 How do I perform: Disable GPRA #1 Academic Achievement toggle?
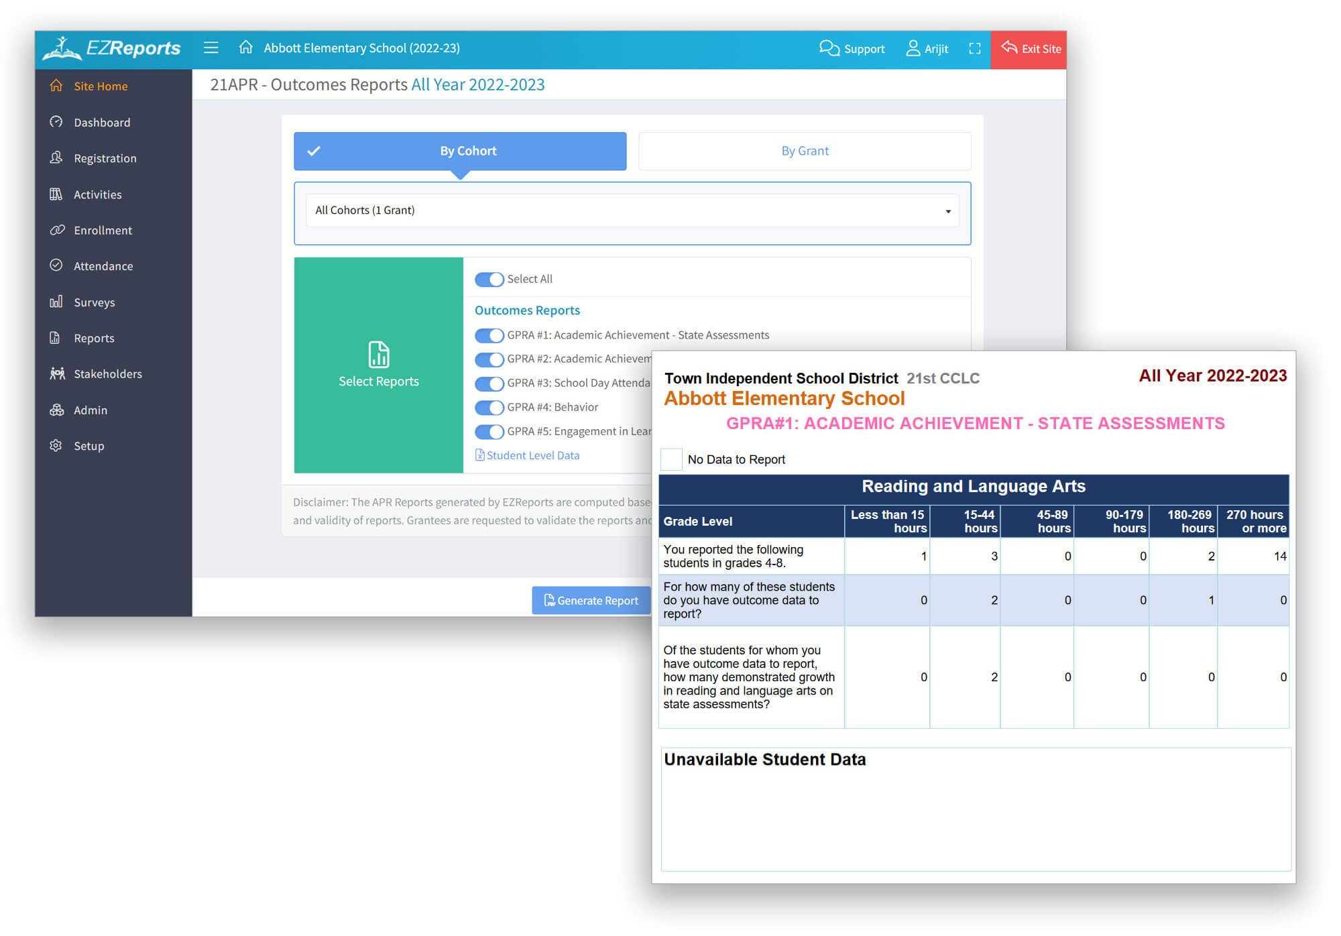tap(489, 335)
